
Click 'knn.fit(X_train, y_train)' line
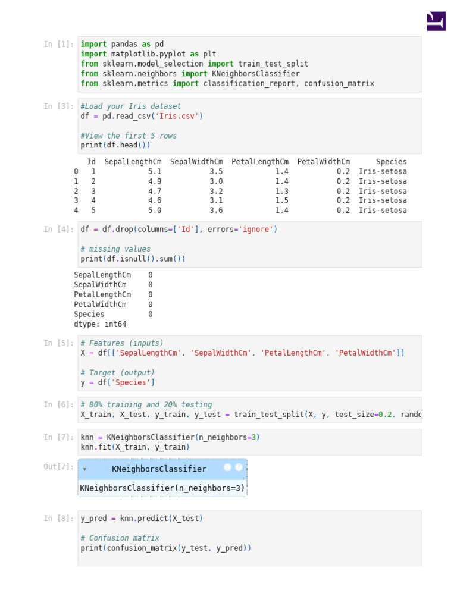coord(135,447)
